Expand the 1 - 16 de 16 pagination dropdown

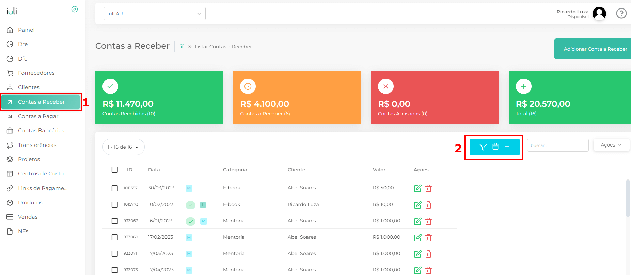coord(123,147)
